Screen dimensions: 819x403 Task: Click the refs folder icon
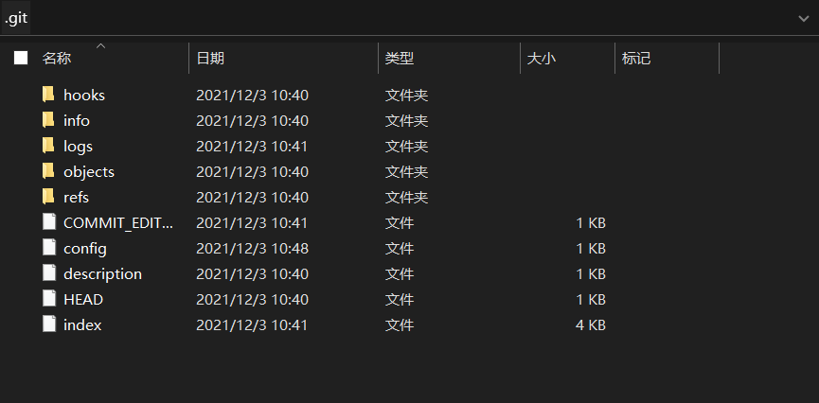pyautogui.click(x=49, y=197)
